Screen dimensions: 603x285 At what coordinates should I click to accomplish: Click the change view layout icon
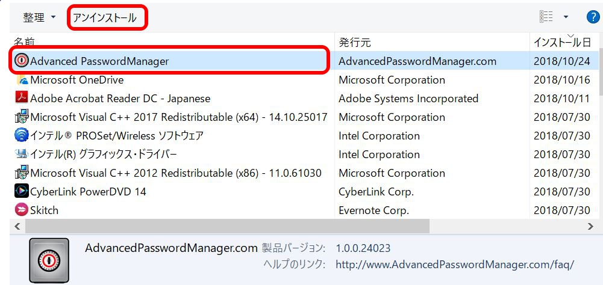[x=546, y=17]
